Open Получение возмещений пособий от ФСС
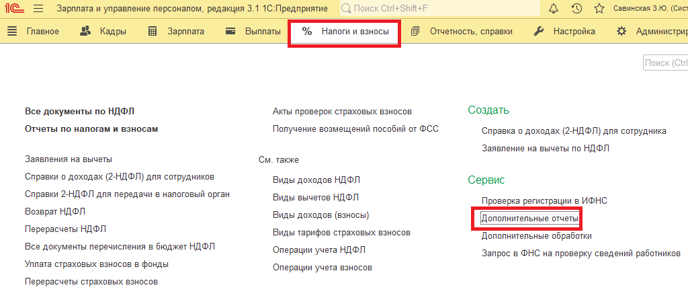This screenshot has height=306, width=688. coord(355,128)
